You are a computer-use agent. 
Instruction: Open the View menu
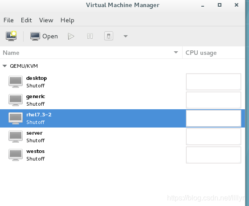coord(46,20)
